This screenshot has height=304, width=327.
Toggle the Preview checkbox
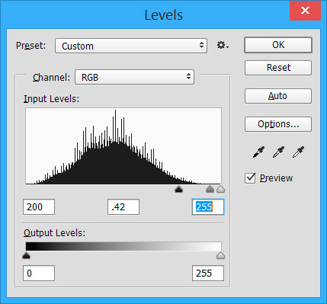coord(250,178)
